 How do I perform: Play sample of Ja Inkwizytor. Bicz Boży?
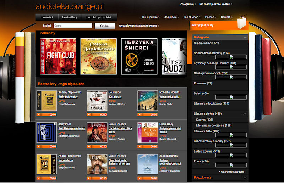(89, 146)
